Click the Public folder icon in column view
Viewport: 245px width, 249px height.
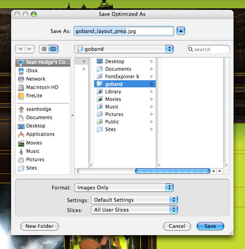point(100,122)
